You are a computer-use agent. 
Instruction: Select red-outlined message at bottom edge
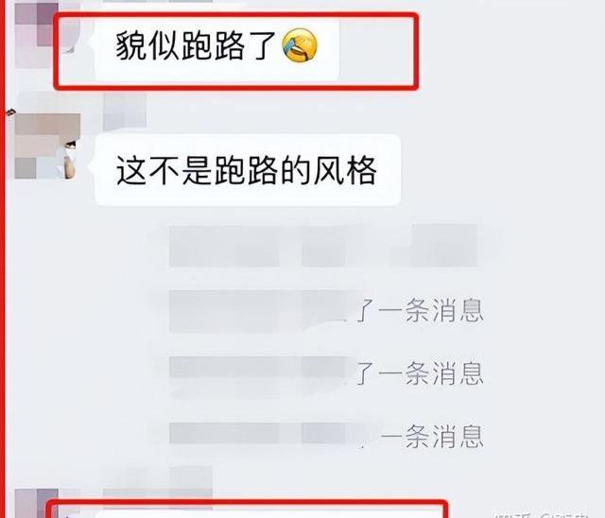coord(247,509)
